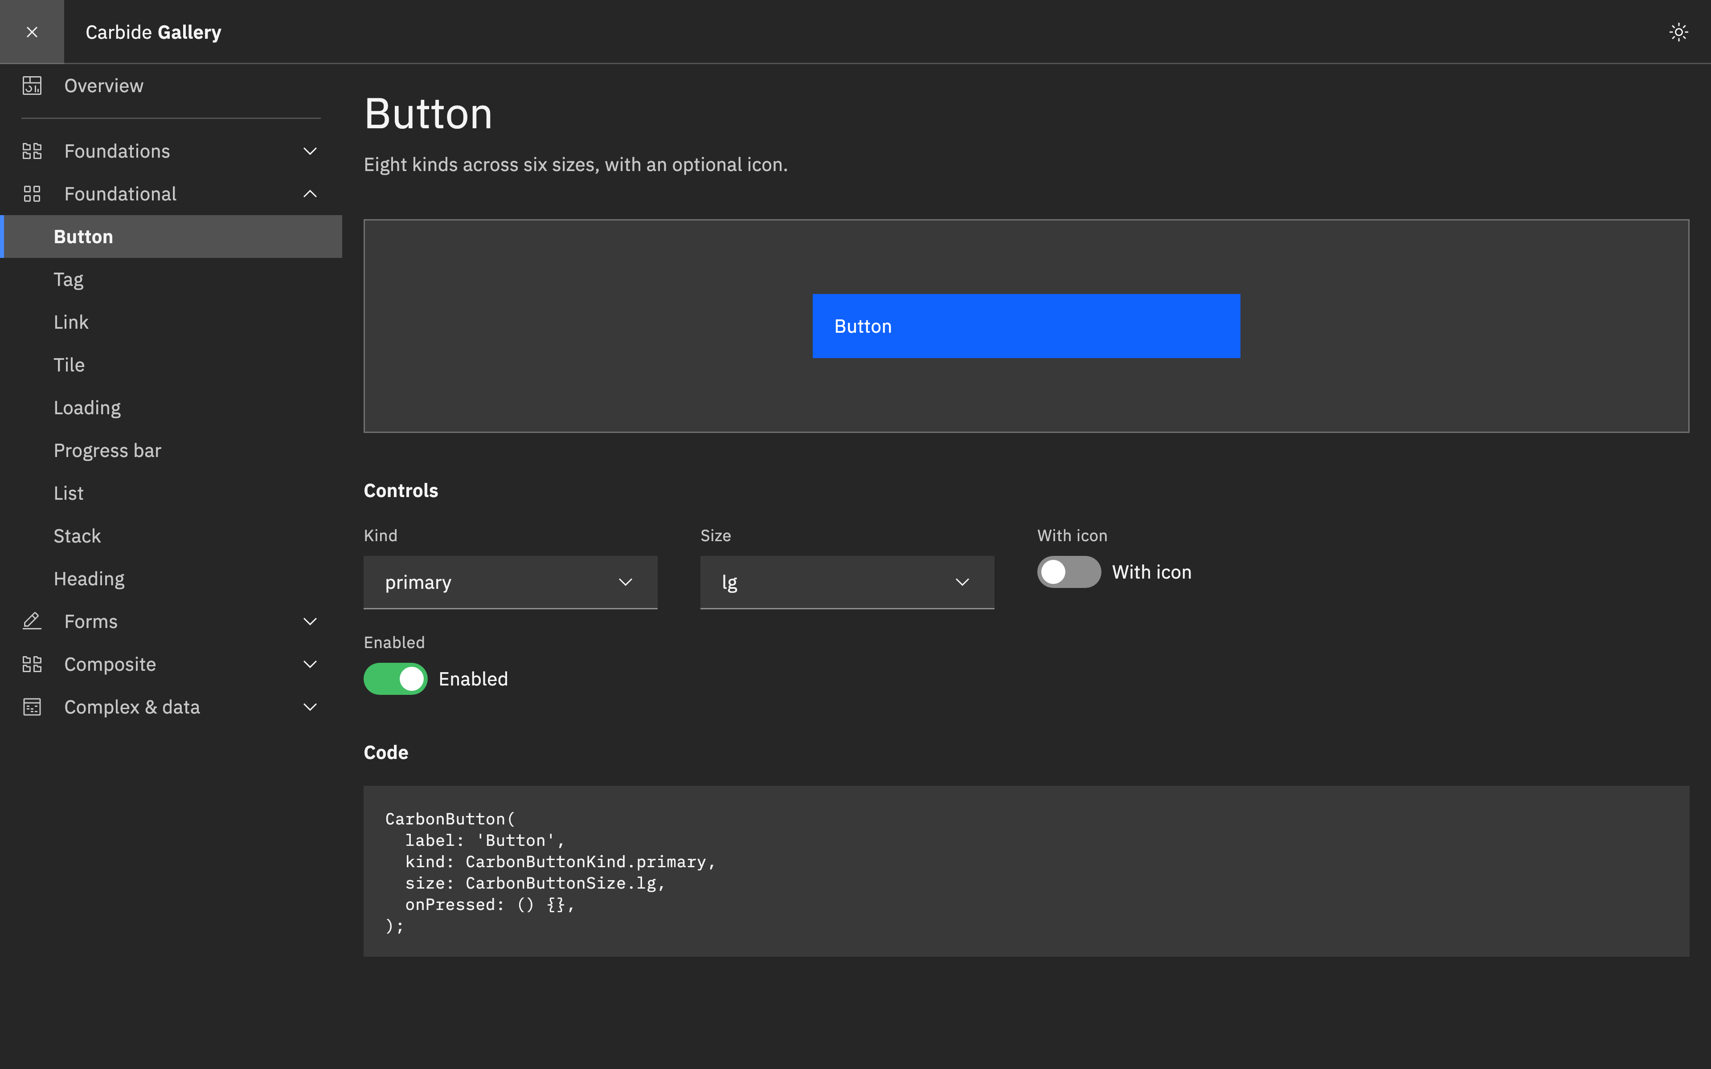The image size is (1711, 1069).
Task: Click the Carbide Gallery title
Action: click(153, 32)
